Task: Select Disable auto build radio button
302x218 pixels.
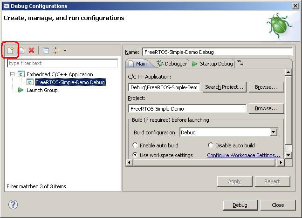Action: (x=211, y=145)
